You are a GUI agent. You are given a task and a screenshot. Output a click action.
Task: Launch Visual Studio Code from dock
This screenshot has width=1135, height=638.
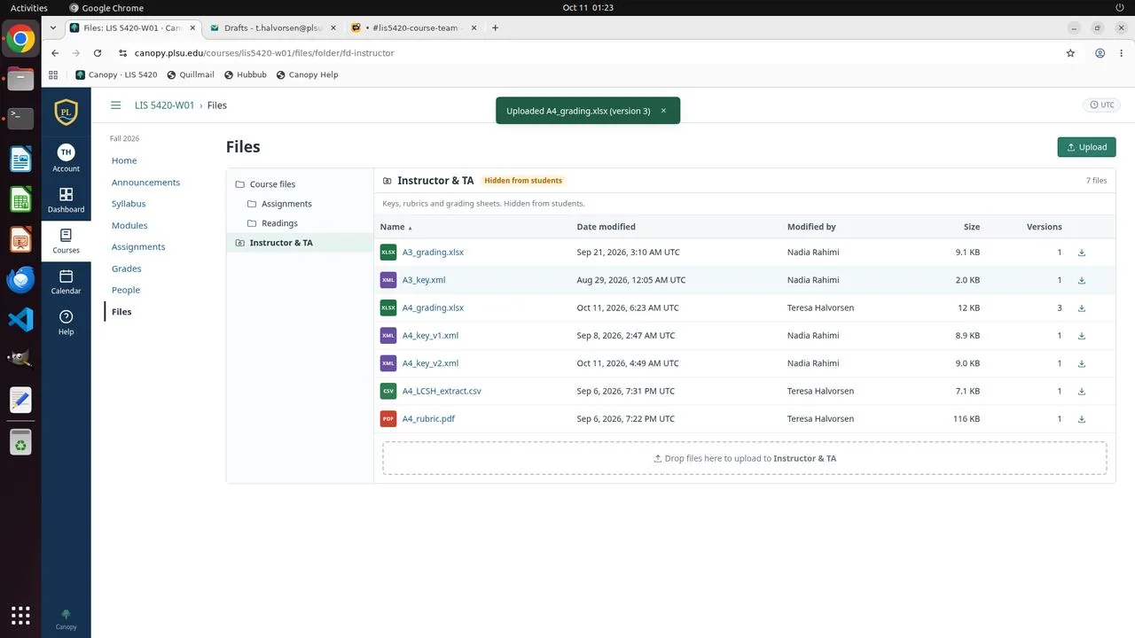coord(20,319)
